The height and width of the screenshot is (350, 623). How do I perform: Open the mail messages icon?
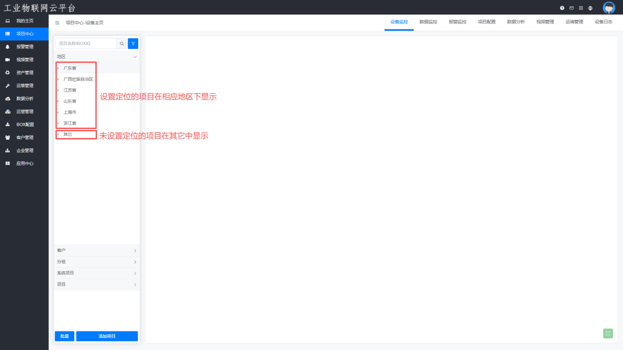click(x=571, y=8)
